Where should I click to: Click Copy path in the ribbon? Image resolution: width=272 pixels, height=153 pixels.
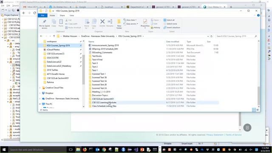point(71,24)
